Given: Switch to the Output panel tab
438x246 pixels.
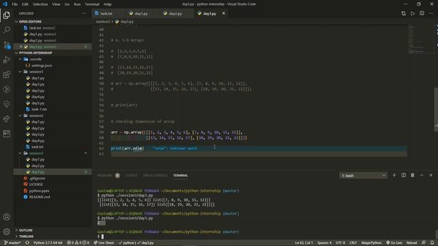Looking at the screenshot, I should pos(131,176).
